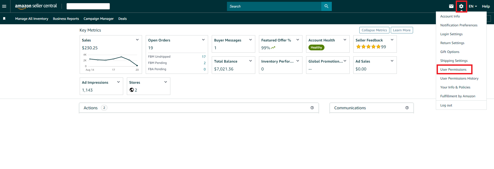Click the Actions help question icon
The image size is (494, 169).
click(312, 108)
